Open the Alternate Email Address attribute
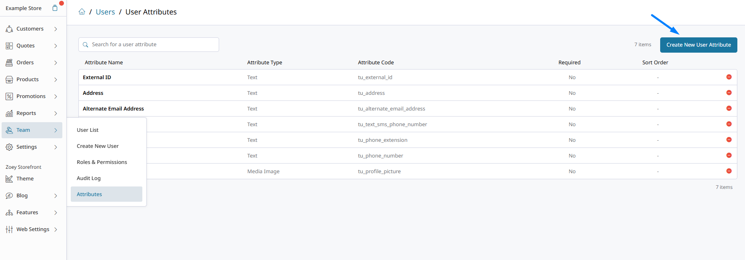Screen dimensions: 745x260 click(113, 109)
